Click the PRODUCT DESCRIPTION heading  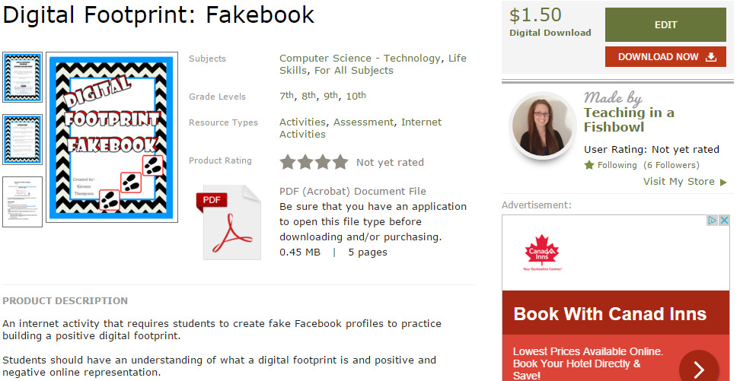[x=65, y=301]
